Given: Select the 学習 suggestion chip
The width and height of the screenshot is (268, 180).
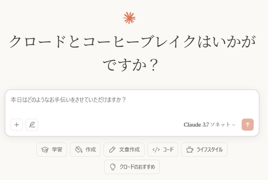Looking at the screenshot, I should point(52,150).
